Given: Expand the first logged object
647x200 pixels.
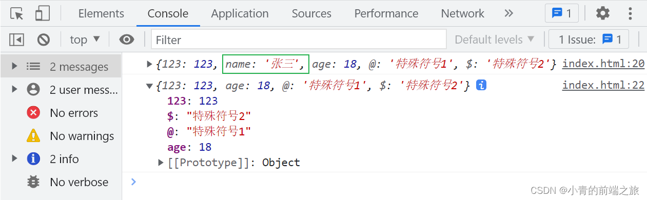Looking at the screenshot, I should (x=149, y=64).
